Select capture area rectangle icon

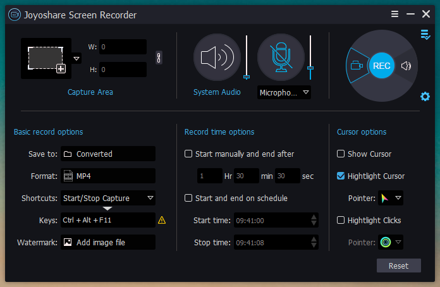coord(46,59)
